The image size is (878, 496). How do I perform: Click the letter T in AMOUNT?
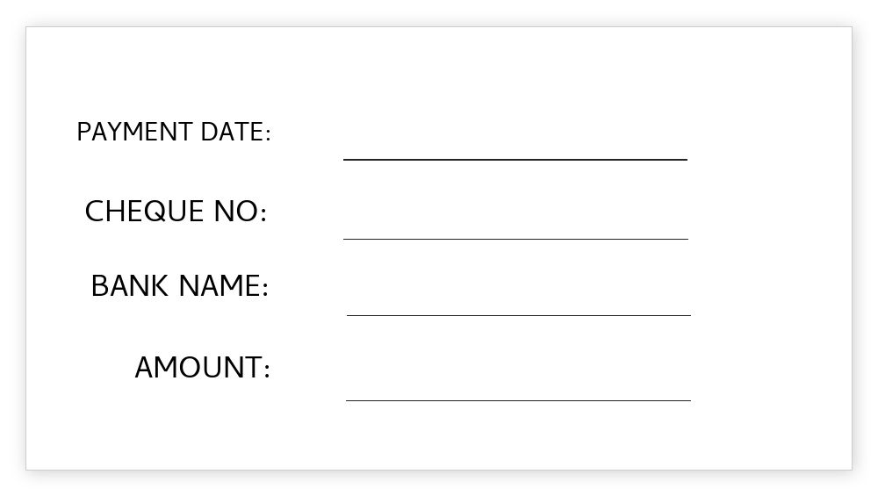click(252, 368)
